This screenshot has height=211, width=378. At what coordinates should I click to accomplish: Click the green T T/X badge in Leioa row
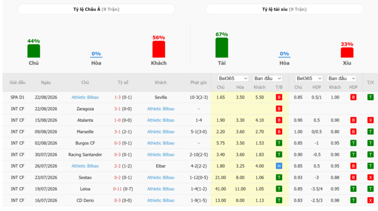370,189
